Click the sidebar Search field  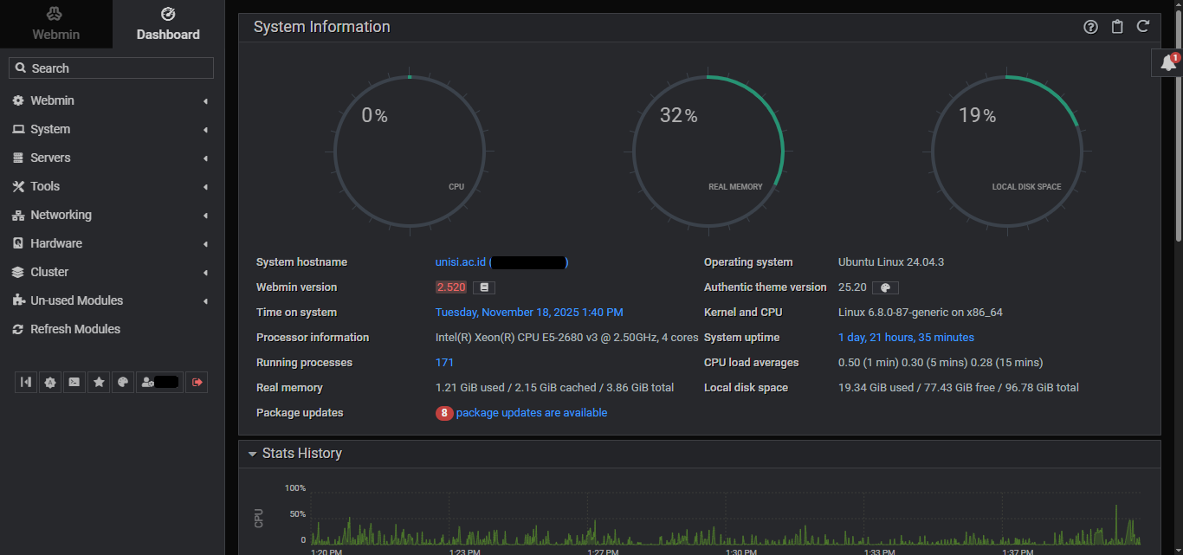pyautogui.click(x=111, y=68)
